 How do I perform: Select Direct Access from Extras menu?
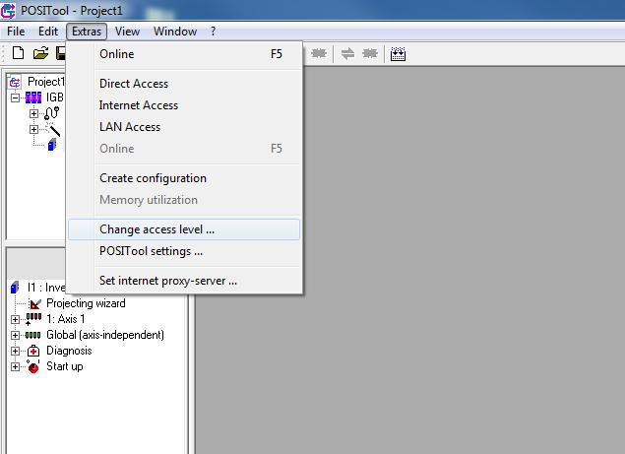pyautogui.click(x=184, y=84)
